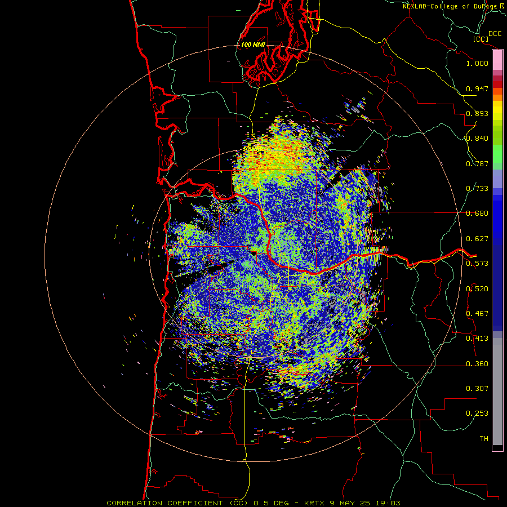Click the DCC legend title
Image resolution: width=507 pixels, height=507 pixels.
tap(495, 34)
